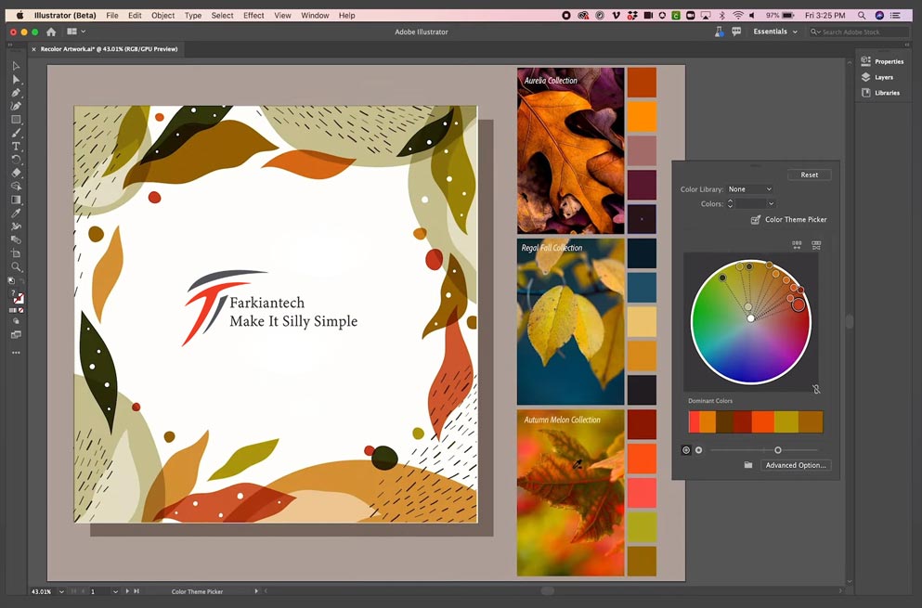Select the Type tool in the toolbar
Image resolution: width=922 pixels, height=608 pixels.
(x=16, y=146)
